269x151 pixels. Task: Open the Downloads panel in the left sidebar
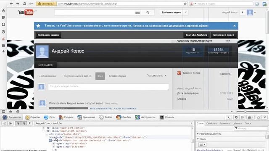[x=3, y=24]
